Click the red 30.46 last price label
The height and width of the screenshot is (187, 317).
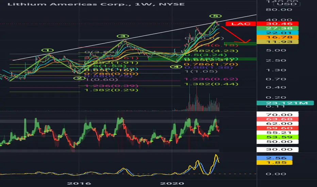(x=278, y=24)
